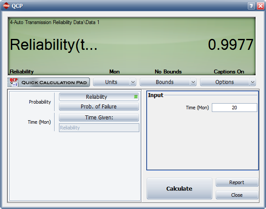This screenshot has width=266, height=209.
Task: Select the Reliability calculation option
Action: pyautogui.click(x=99, y=97)
